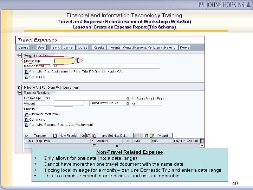Expand Comments under General Trip Data
Viewport: 253px width, 190px height.
[x=26, y=77]
